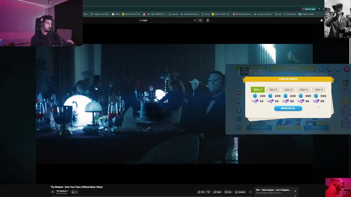The height and width of the screenshot is (197, 351).
Task: Click the extension puzzle icon near the top right
Action: 322,20
